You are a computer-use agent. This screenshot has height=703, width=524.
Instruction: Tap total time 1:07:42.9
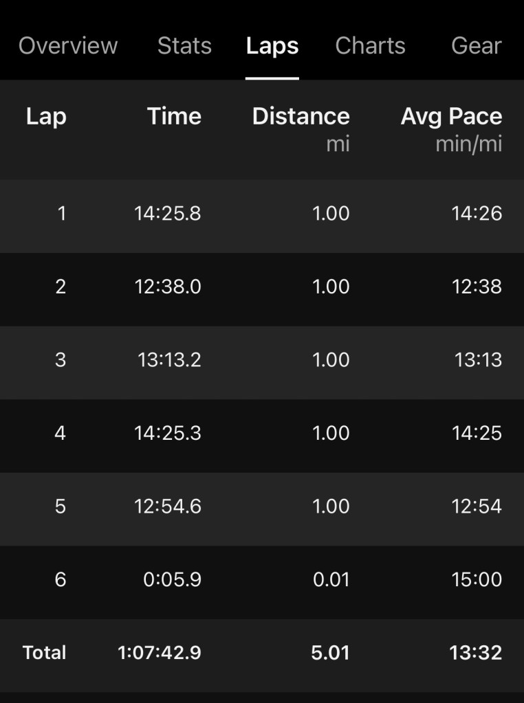click(160, 652)
